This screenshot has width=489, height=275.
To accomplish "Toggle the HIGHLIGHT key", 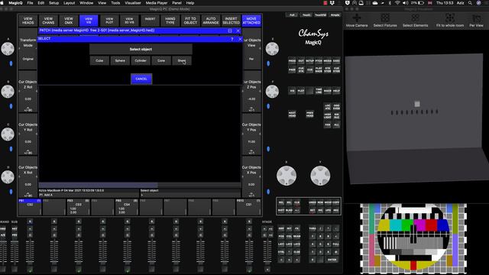I will 328,115.
